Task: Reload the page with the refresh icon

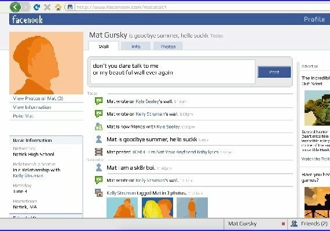Action: [36, 8]
